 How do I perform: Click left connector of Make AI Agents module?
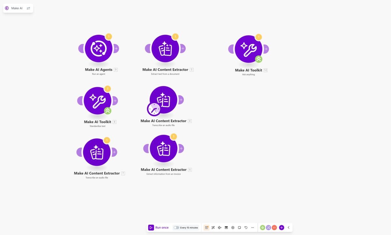81,49
